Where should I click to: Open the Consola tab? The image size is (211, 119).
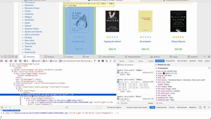[49, 57]
